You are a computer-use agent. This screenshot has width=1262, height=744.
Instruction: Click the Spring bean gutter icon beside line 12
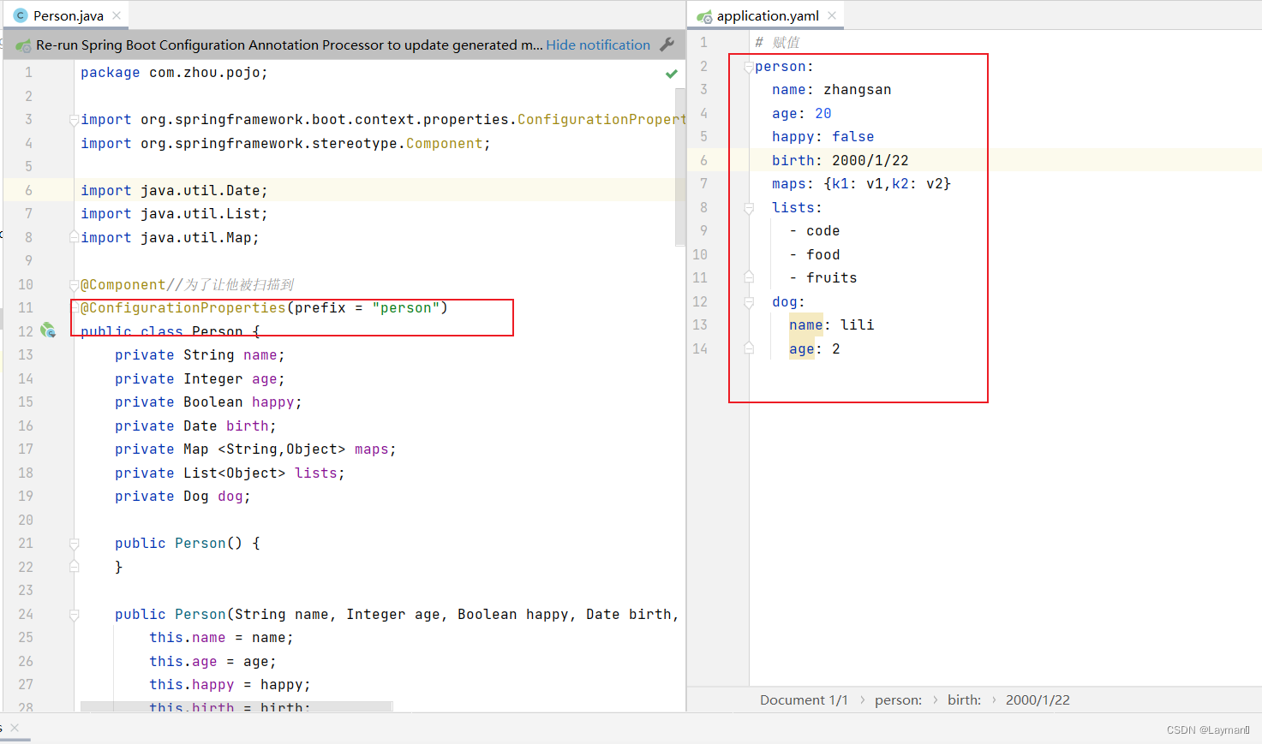pyautogui.click(x=49, y=330)
